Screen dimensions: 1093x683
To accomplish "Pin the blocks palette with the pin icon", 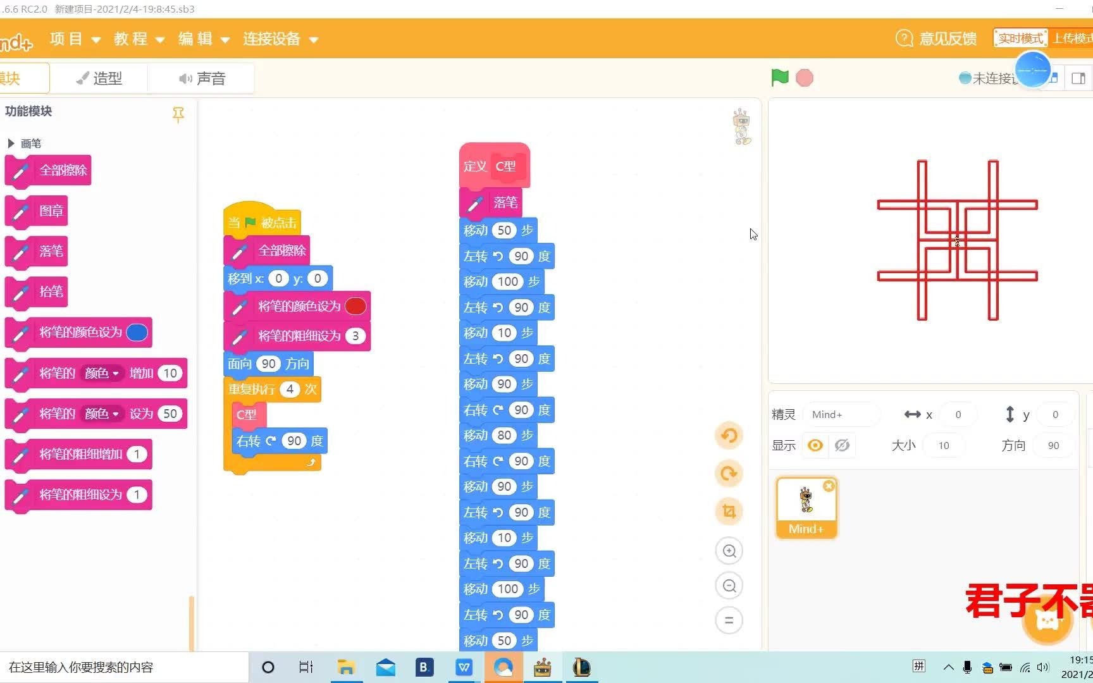I will 178,114.
